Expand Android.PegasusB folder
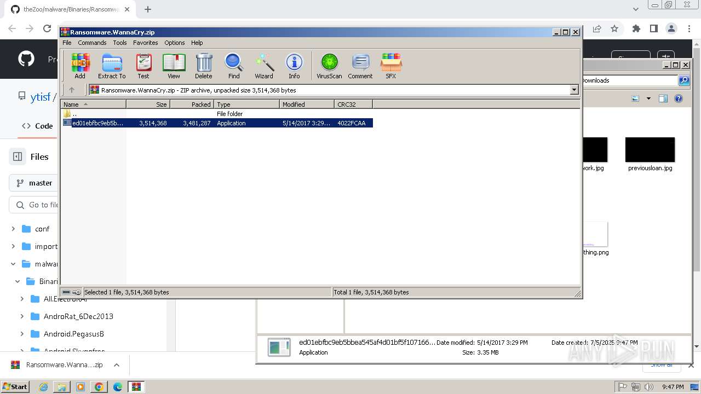Viewport: 701px width, 394px height. pos(22,334)
